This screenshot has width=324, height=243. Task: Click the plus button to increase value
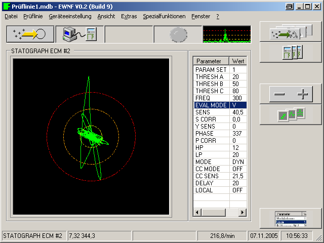(x=302, y=94)
